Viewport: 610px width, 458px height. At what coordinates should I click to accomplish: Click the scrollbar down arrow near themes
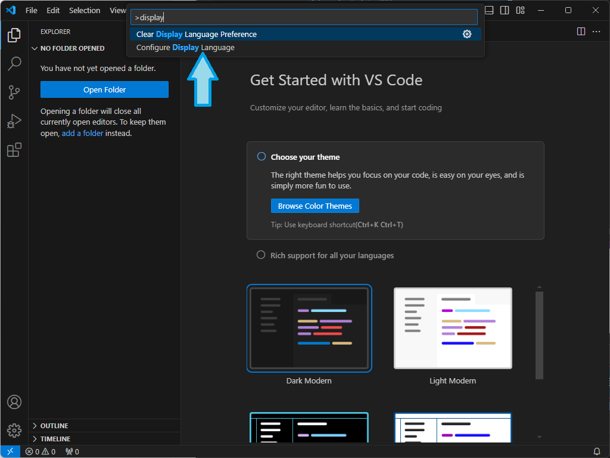pyautogui.click(x=539, y=437)
